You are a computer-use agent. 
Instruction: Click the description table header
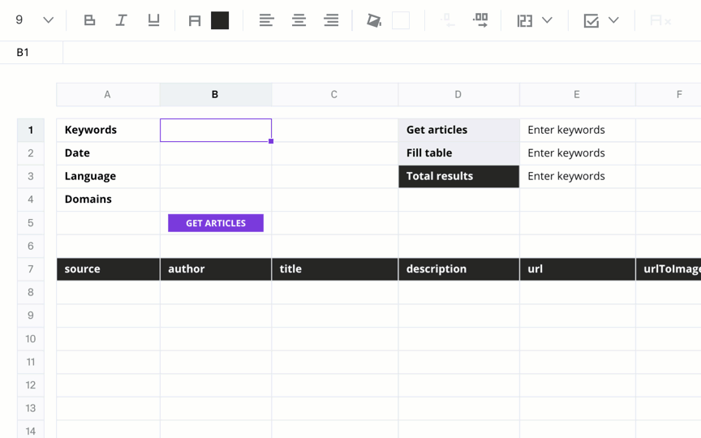pos(458,269)
